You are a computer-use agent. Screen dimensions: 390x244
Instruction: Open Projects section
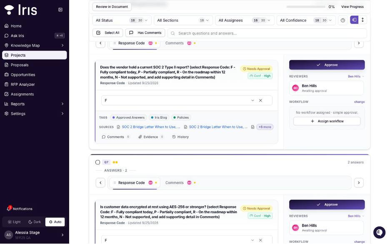[34, 55]
